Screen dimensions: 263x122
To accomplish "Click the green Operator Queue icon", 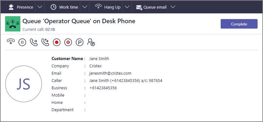I will [13, 24].
